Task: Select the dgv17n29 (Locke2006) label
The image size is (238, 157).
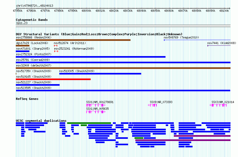Action: [32, 43]
